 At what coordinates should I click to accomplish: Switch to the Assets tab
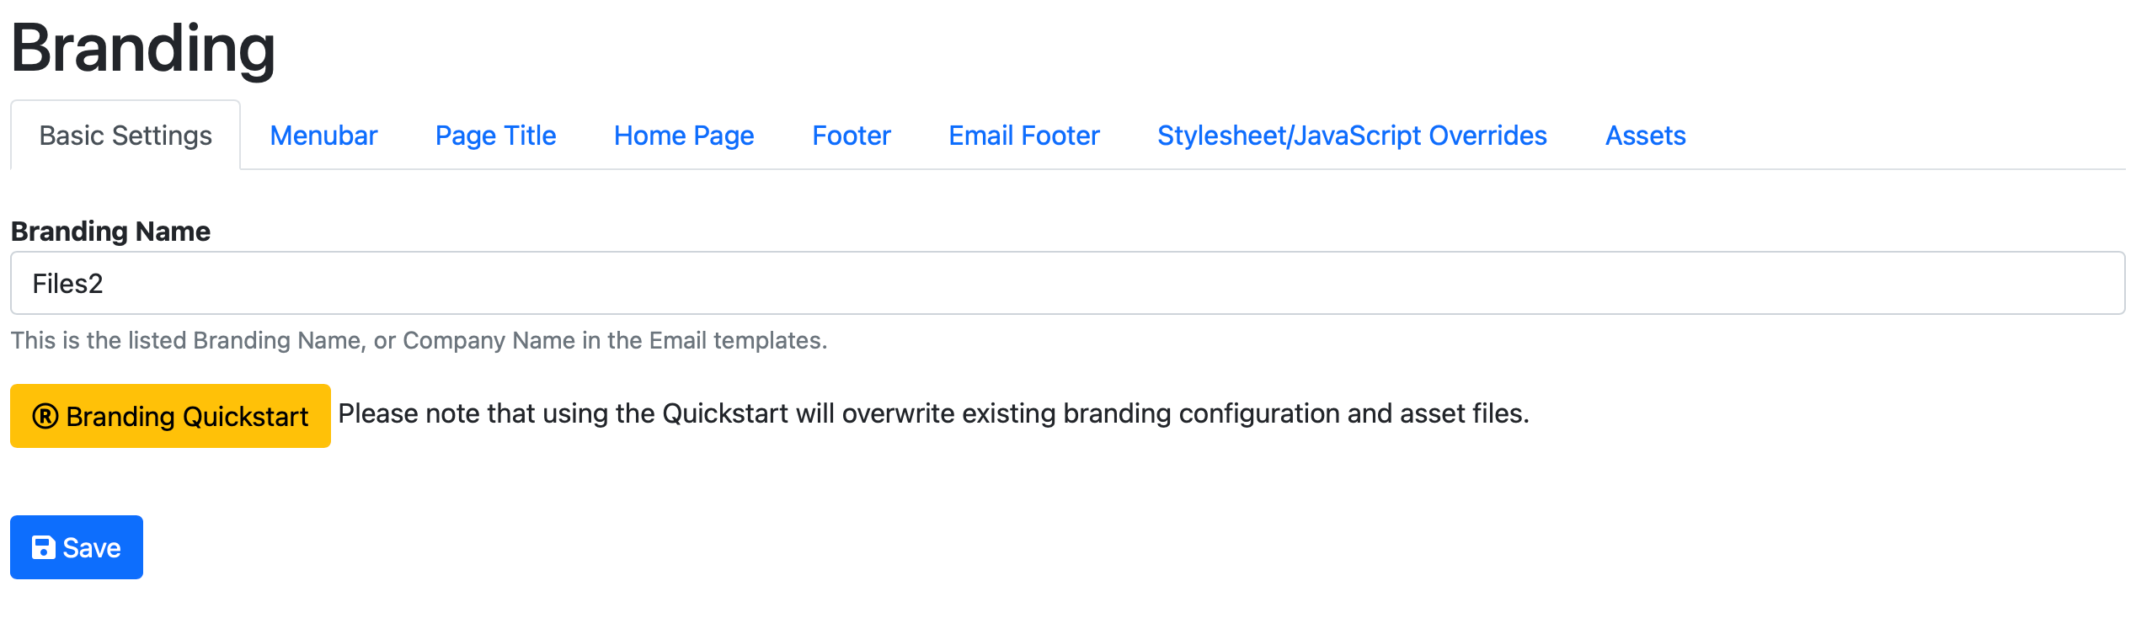(1645, 136)
